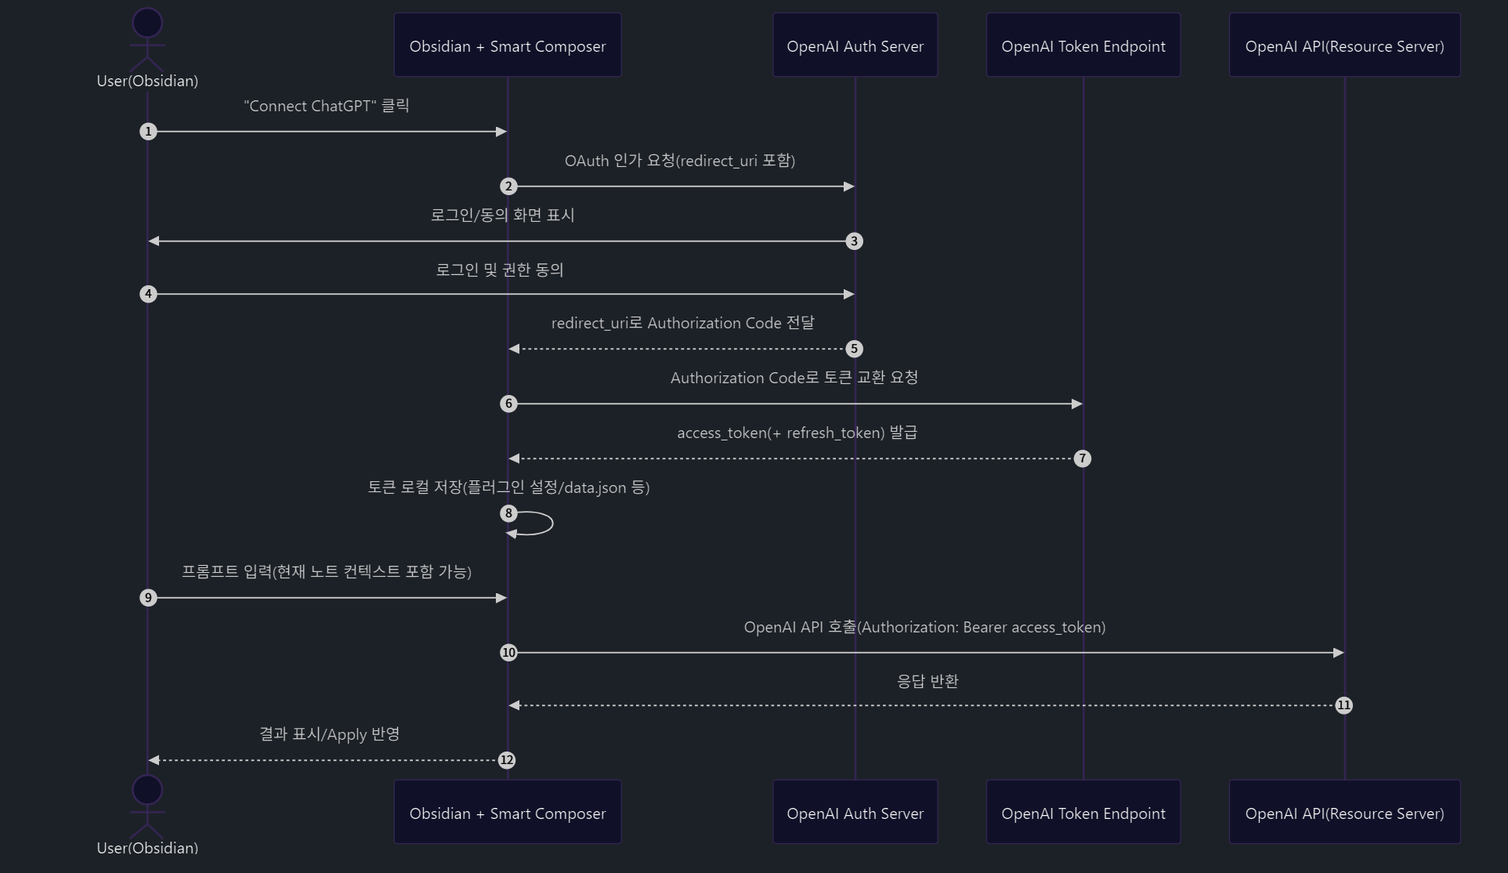Select bottom OpenAI Auth Server participant box
The image size is (1508, 873).
(x=855, y=813)
